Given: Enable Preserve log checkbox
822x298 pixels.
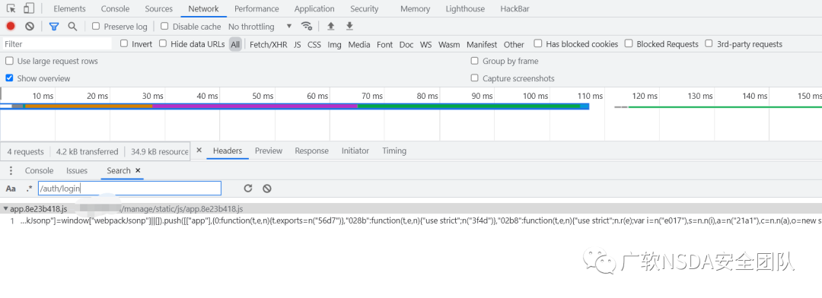Looking at the screenshot, I should [95, 26].
